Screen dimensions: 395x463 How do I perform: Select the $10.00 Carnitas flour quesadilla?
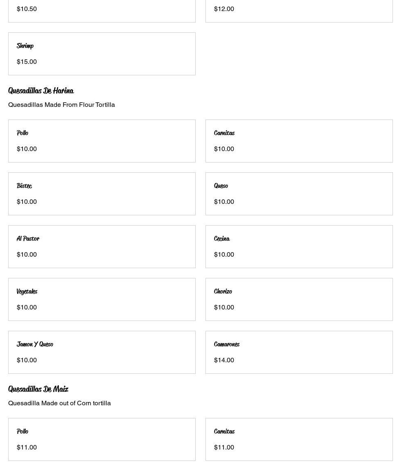(x=299, y=141)
